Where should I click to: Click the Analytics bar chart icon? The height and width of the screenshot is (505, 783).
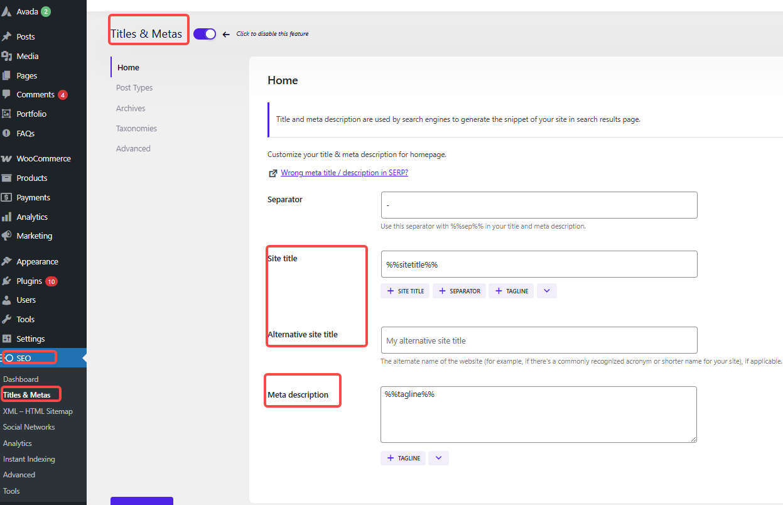(7, 217)
